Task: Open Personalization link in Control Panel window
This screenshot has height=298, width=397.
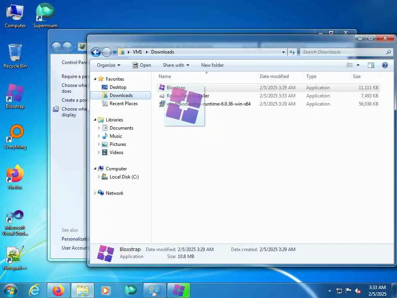Action: [x=74, y=239]
